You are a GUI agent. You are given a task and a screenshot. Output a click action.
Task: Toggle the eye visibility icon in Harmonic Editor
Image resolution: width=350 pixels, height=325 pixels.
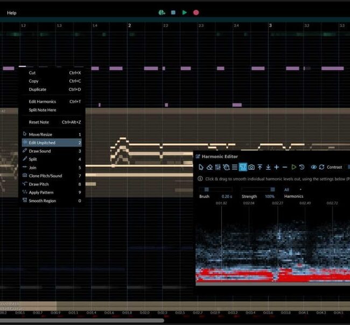[x=313, y=167]
